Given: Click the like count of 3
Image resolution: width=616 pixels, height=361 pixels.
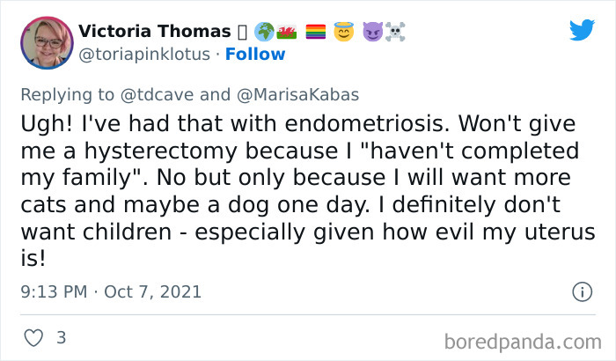Looking at the screenshot, I should click(x=61, y=337).
